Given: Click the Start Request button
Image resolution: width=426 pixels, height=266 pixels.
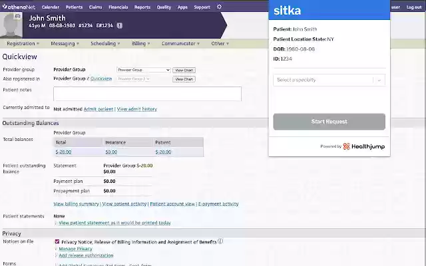Looking at the screenshot, I should pos(329,122).
